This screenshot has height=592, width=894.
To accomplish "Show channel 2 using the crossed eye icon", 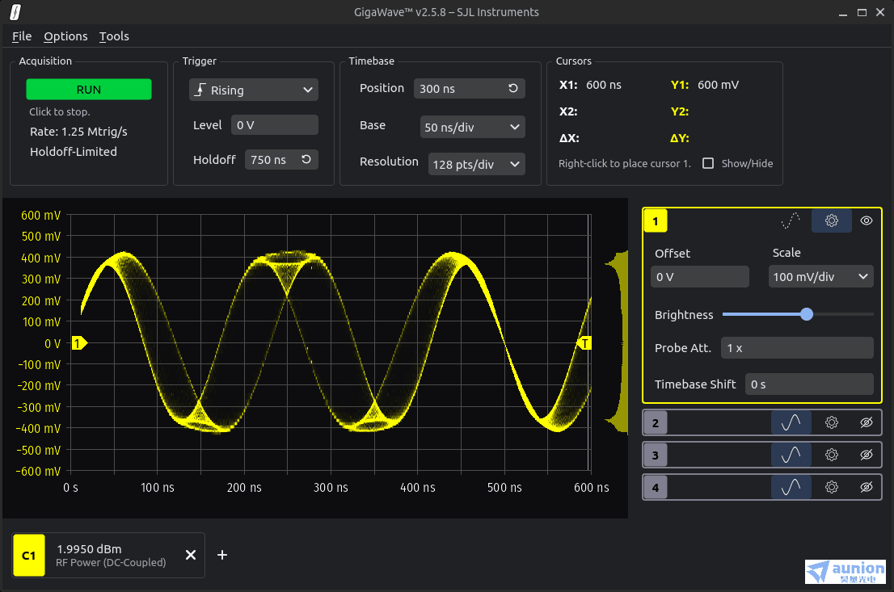I will pyautogui.click(x=867, y=422).
